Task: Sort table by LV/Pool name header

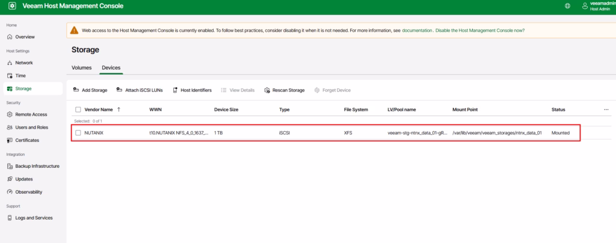Action: (x=401, y=109)
